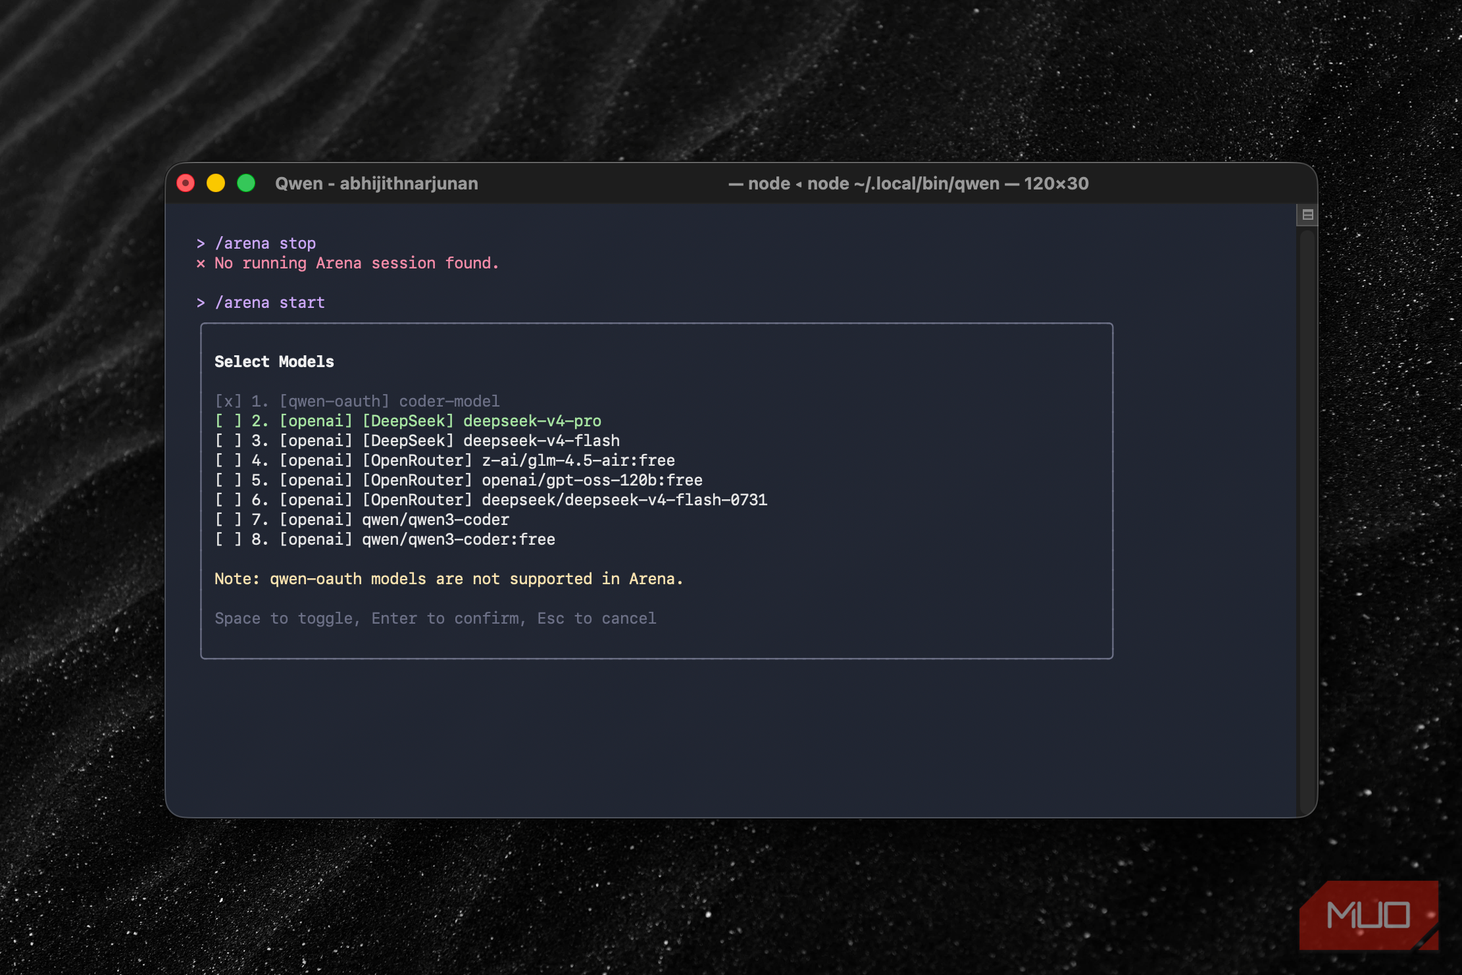Click '[qwen-oauth]' tag in row 1
Screen dimensions: 1462x975
coord(334,401)
